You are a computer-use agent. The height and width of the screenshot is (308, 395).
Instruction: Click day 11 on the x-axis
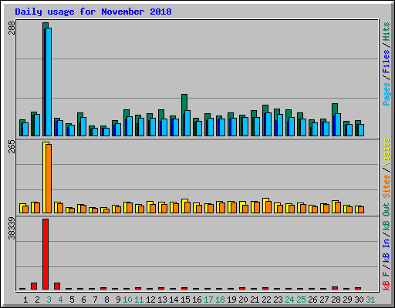[139, 300]
